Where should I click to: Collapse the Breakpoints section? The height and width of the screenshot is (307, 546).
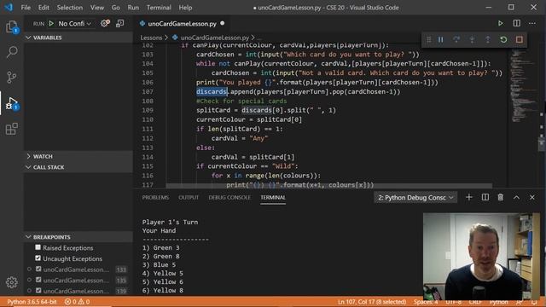tap(78, 237)
